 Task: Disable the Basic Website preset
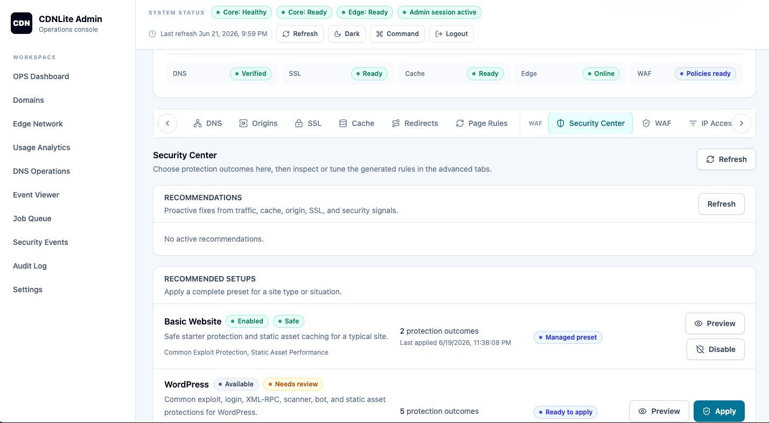pos(715,349)
